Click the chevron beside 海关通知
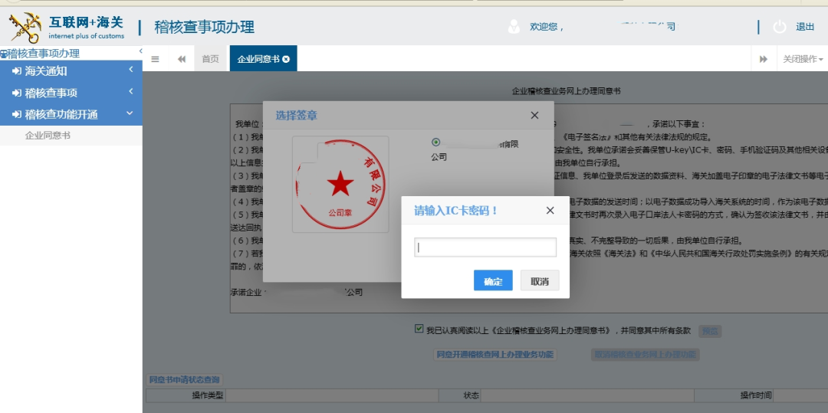This screenshot has width=828, height=413. point(130,70)
